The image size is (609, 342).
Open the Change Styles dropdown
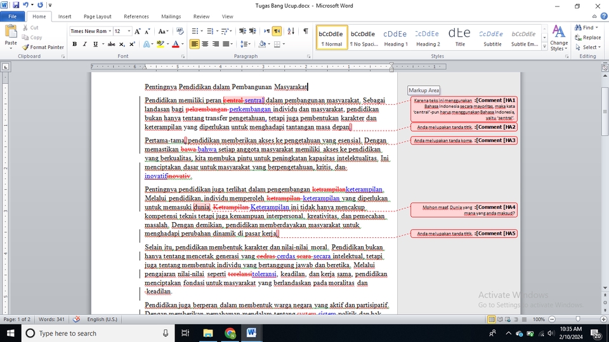coord(559,39)
